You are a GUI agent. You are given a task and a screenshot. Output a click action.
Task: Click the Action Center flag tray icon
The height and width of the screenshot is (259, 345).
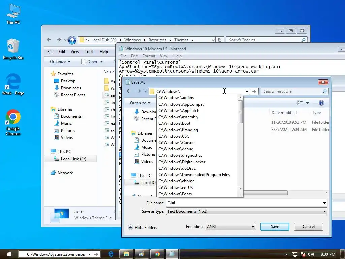pos(303,254)
